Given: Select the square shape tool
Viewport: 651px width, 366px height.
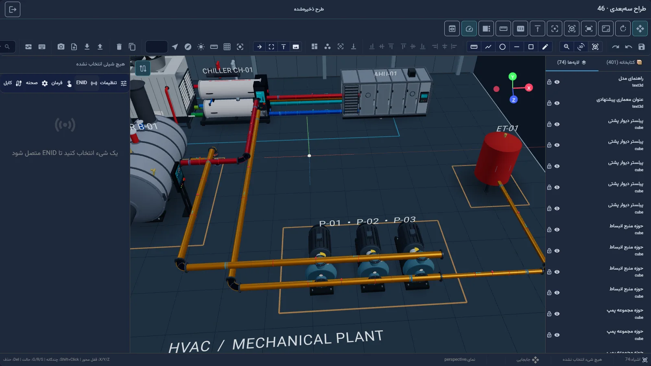Looking at the screenshot, I should 531,47.
